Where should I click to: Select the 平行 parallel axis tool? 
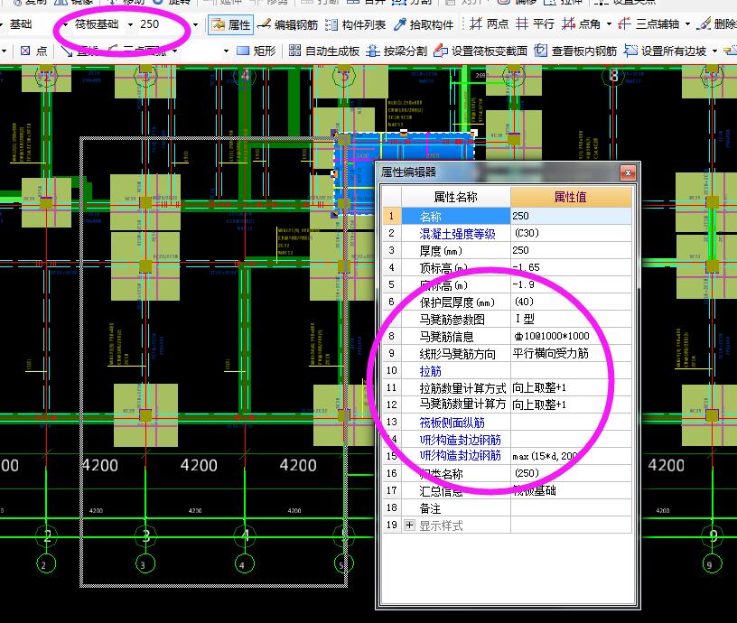pos(535,23)
